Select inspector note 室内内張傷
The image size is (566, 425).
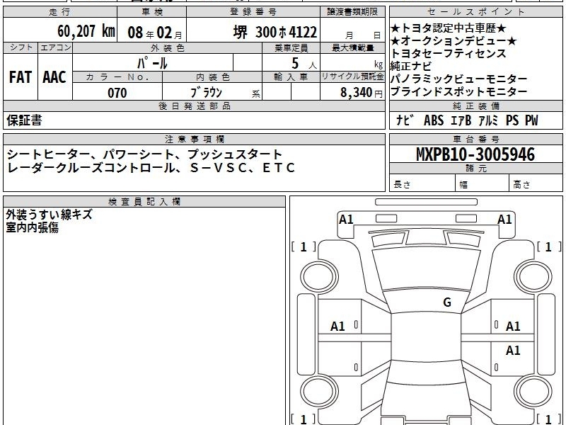pos(32,227)
